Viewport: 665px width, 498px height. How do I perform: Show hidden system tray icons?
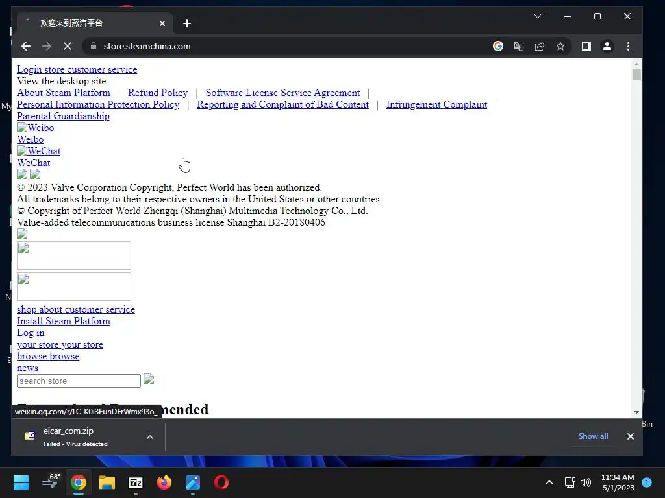pyautogui.click(x=549, y=482)
